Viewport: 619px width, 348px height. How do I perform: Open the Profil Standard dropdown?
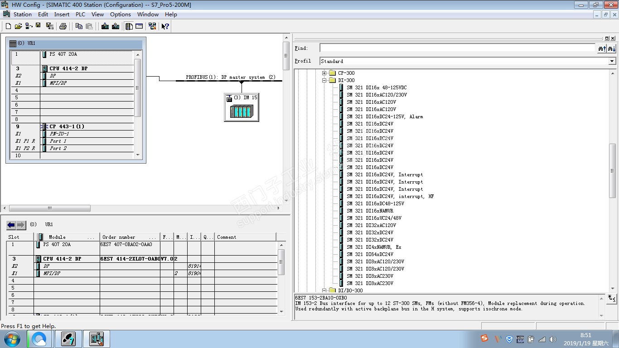(x=612, y=61)
